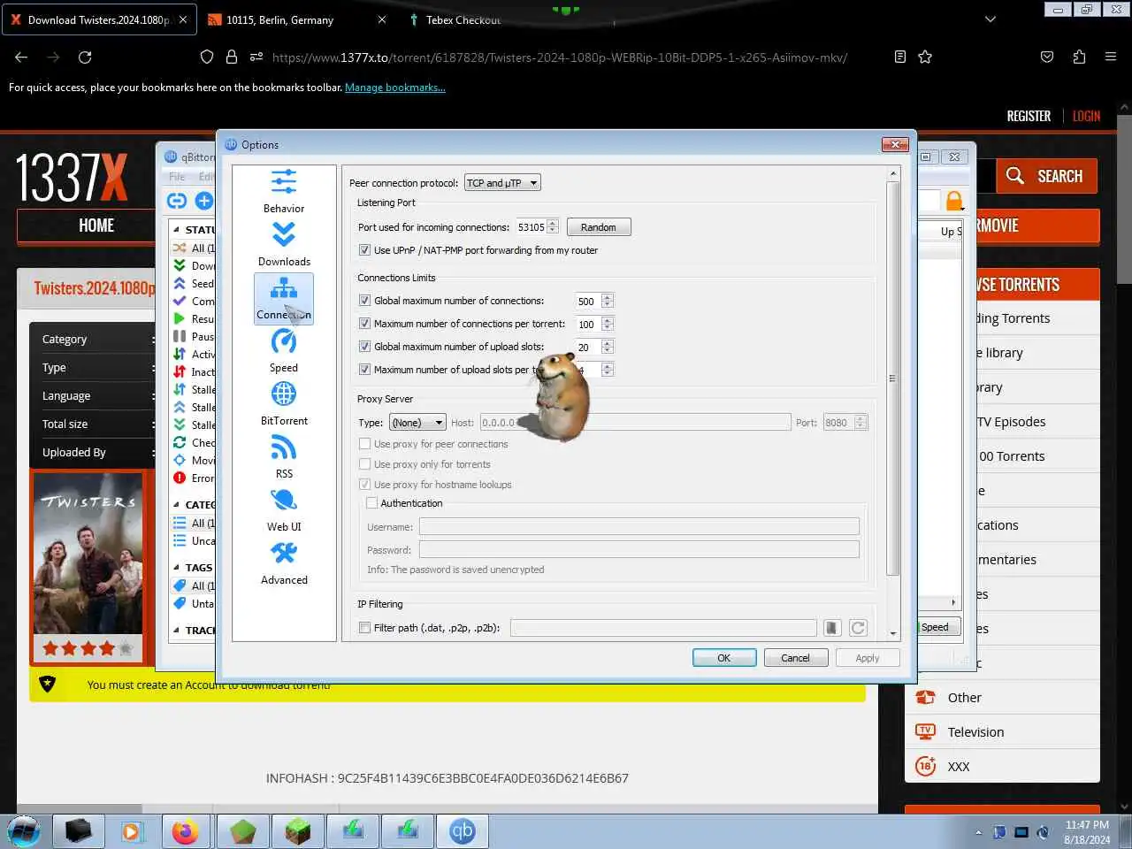Click the Pocket save icon
Viewport: 1132px width, 849px height.
(x=1047, y=57)
